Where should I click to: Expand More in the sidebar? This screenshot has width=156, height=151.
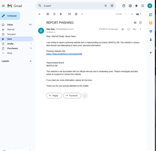(17, 53)
